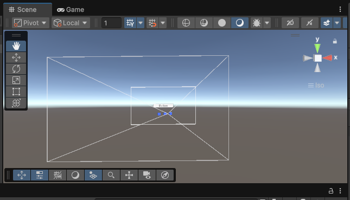Click the snap increment value field
This screenshot has height=200, width=350.
click(111, 23)
